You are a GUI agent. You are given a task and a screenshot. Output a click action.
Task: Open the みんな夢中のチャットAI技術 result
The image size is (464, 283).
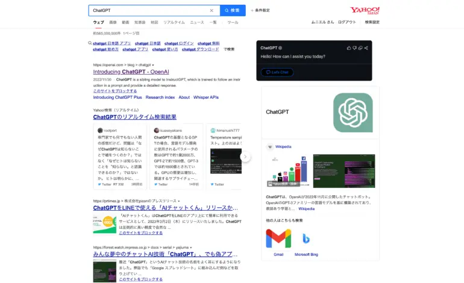click(x=165, y=254)
